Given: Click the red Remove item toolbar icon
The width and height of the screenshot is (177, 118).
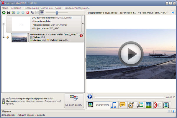Looking at the screenshot, I should point(27,13).
